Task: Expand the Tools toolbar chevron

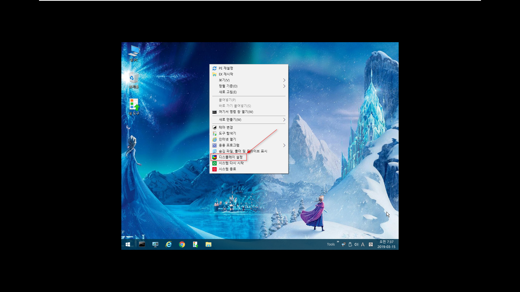Action: coord(338,241)
